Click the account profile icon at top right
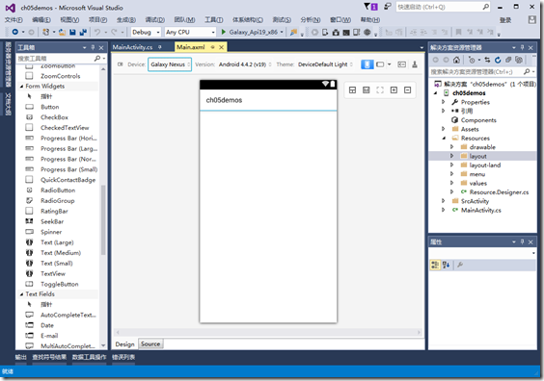Image resolution: width=544 pixels, height=381 pixels. (x=532, y=20)
